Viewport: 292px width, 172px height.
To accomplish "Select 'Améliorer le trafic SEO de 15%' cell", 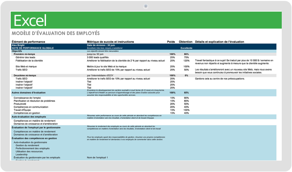I will click(x=118, y=70).
